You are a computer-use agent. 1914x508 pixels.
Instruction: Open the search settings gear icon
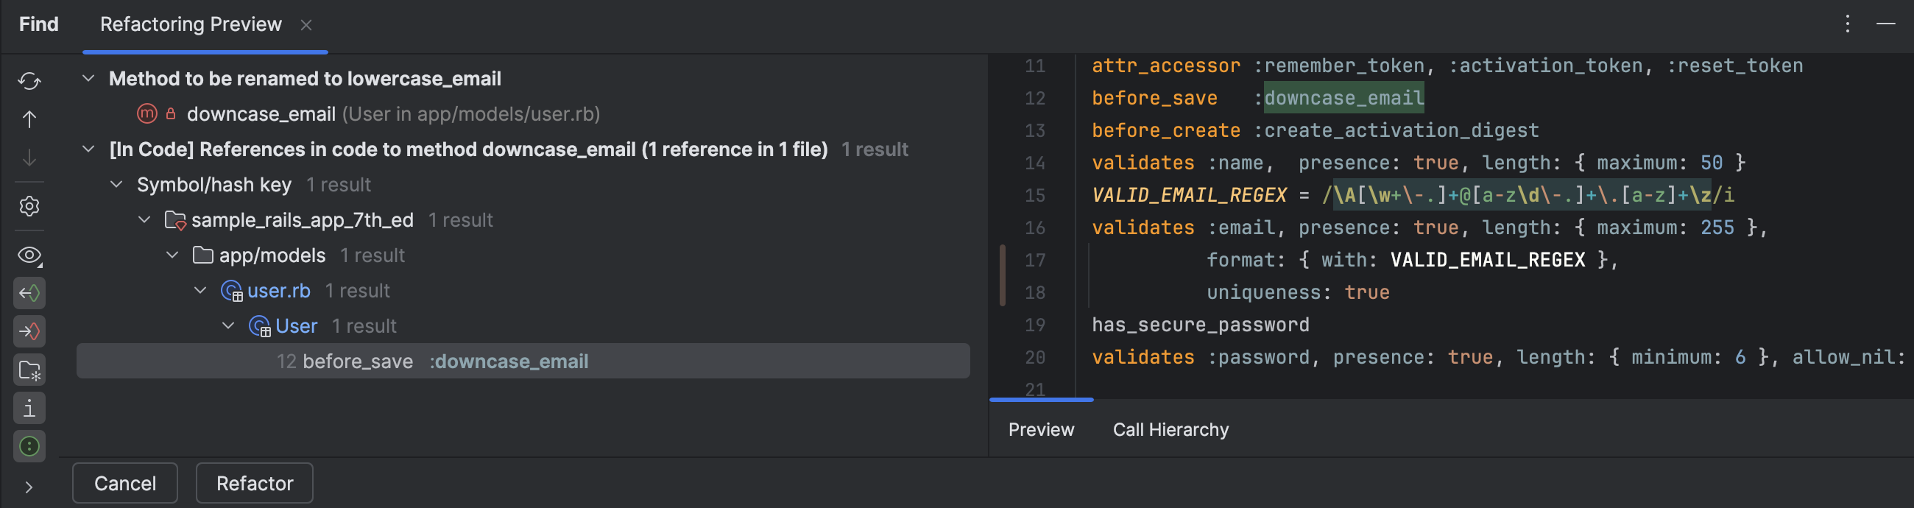(29, 205)
